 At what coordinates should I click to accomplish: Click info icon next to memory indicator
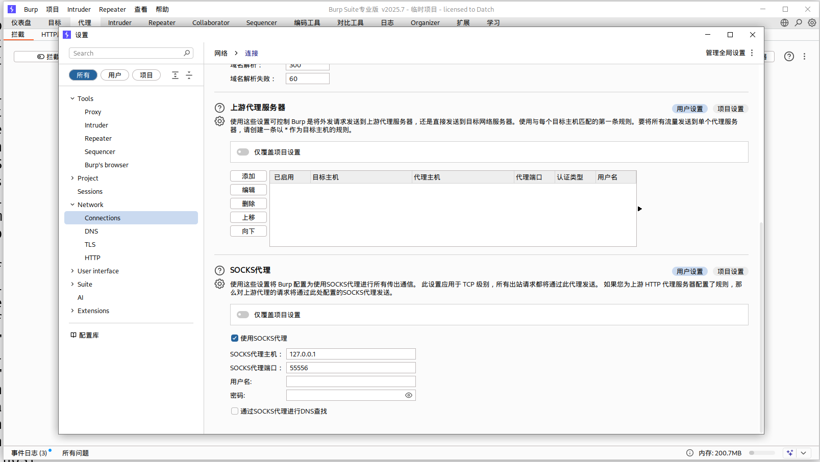[x=690, y=453]
